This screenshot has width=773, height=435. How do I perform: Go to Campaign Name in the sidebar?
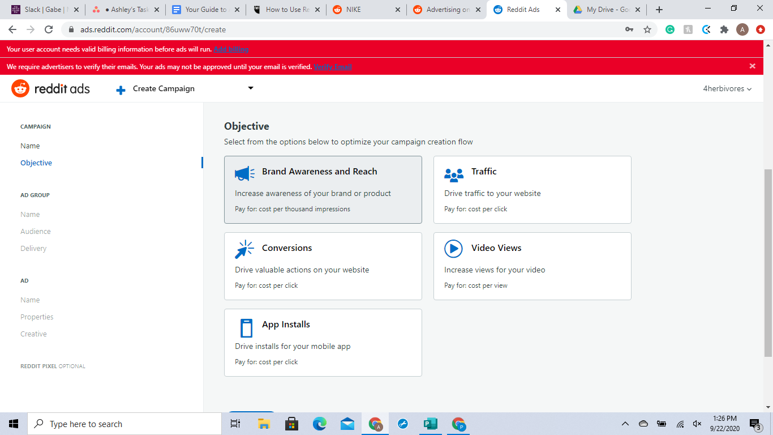pos(30,146)
